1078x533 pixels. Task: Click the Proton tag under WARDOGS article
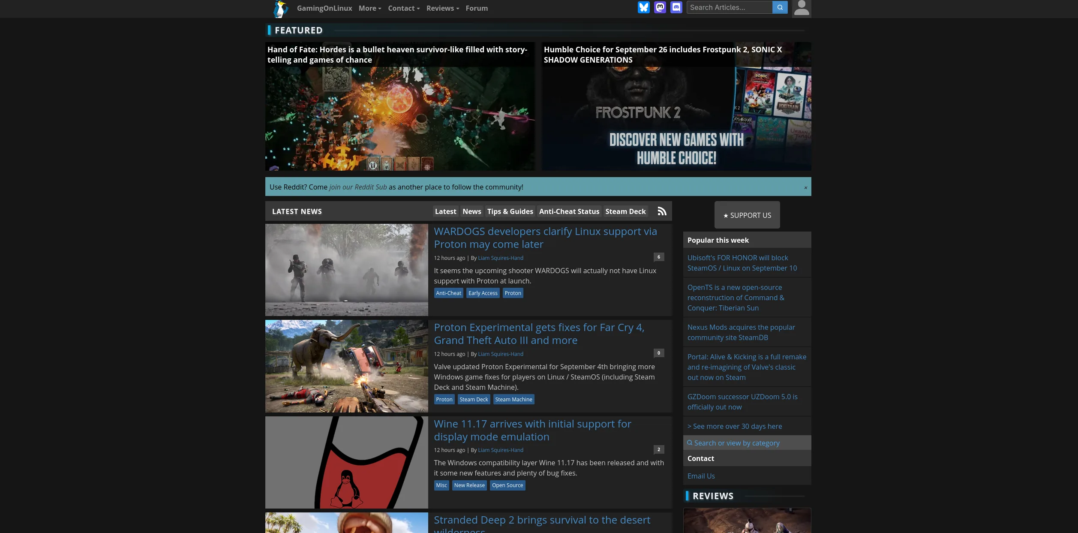(513, 293)
